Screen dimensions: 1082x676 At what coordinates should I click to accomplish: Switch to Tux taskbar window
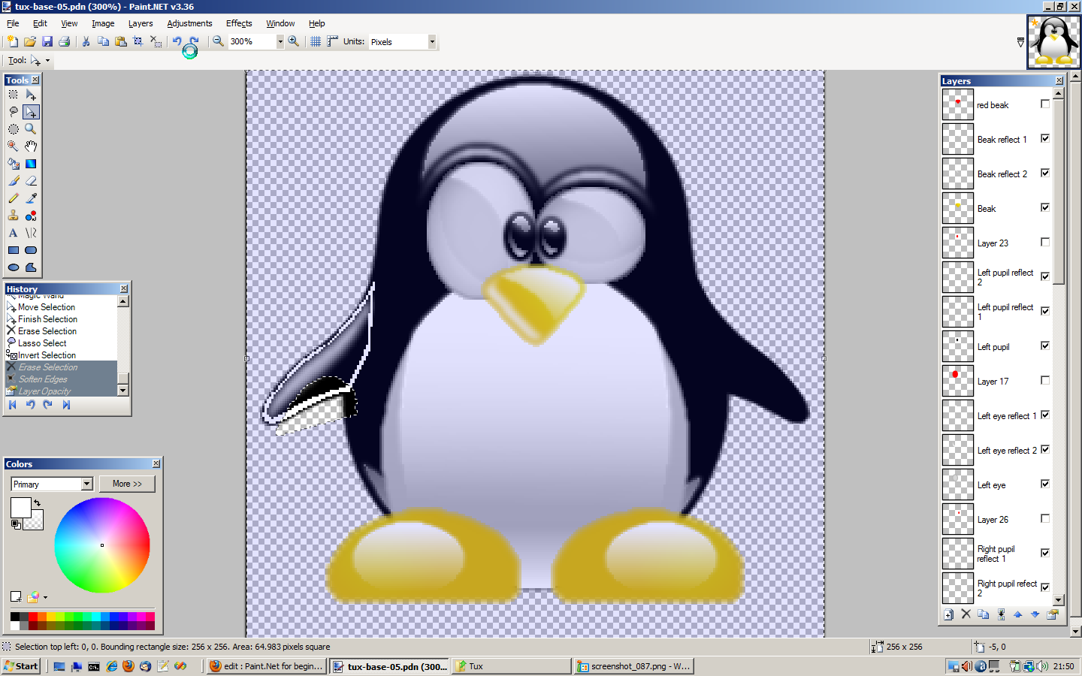[511, 666]
